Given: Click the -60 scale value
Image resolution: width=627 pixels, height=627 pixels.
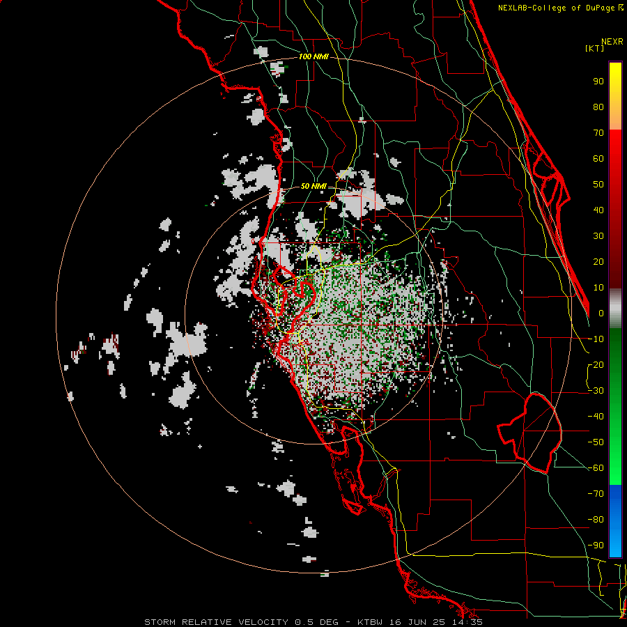Looking at the screenshot, I should point(596,468).
